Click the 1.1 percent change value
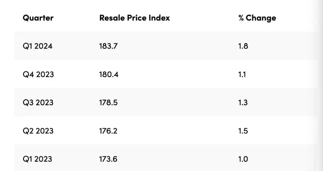Viewport: 323px width, 171px height. [x=242, y=74]
